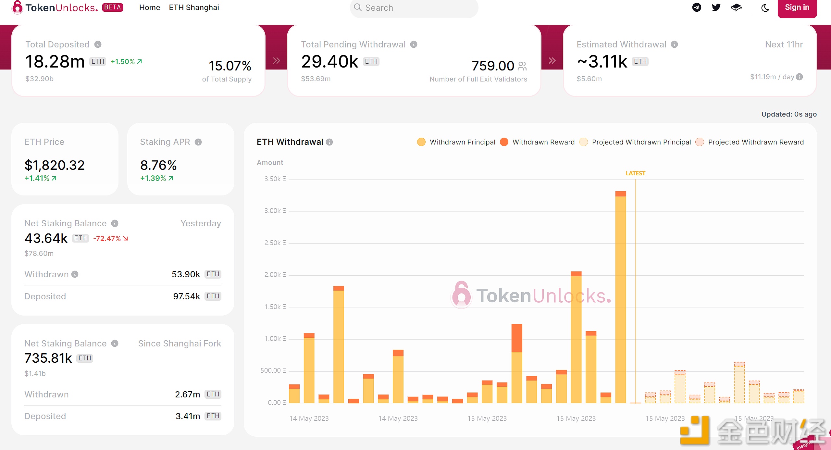Open Total Pending Withdrawal info icon

click(x=414, y=44)
